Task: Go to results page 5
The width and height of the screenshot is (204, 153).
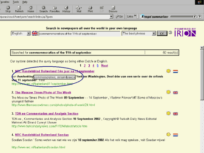Action: tap(98, 65)
